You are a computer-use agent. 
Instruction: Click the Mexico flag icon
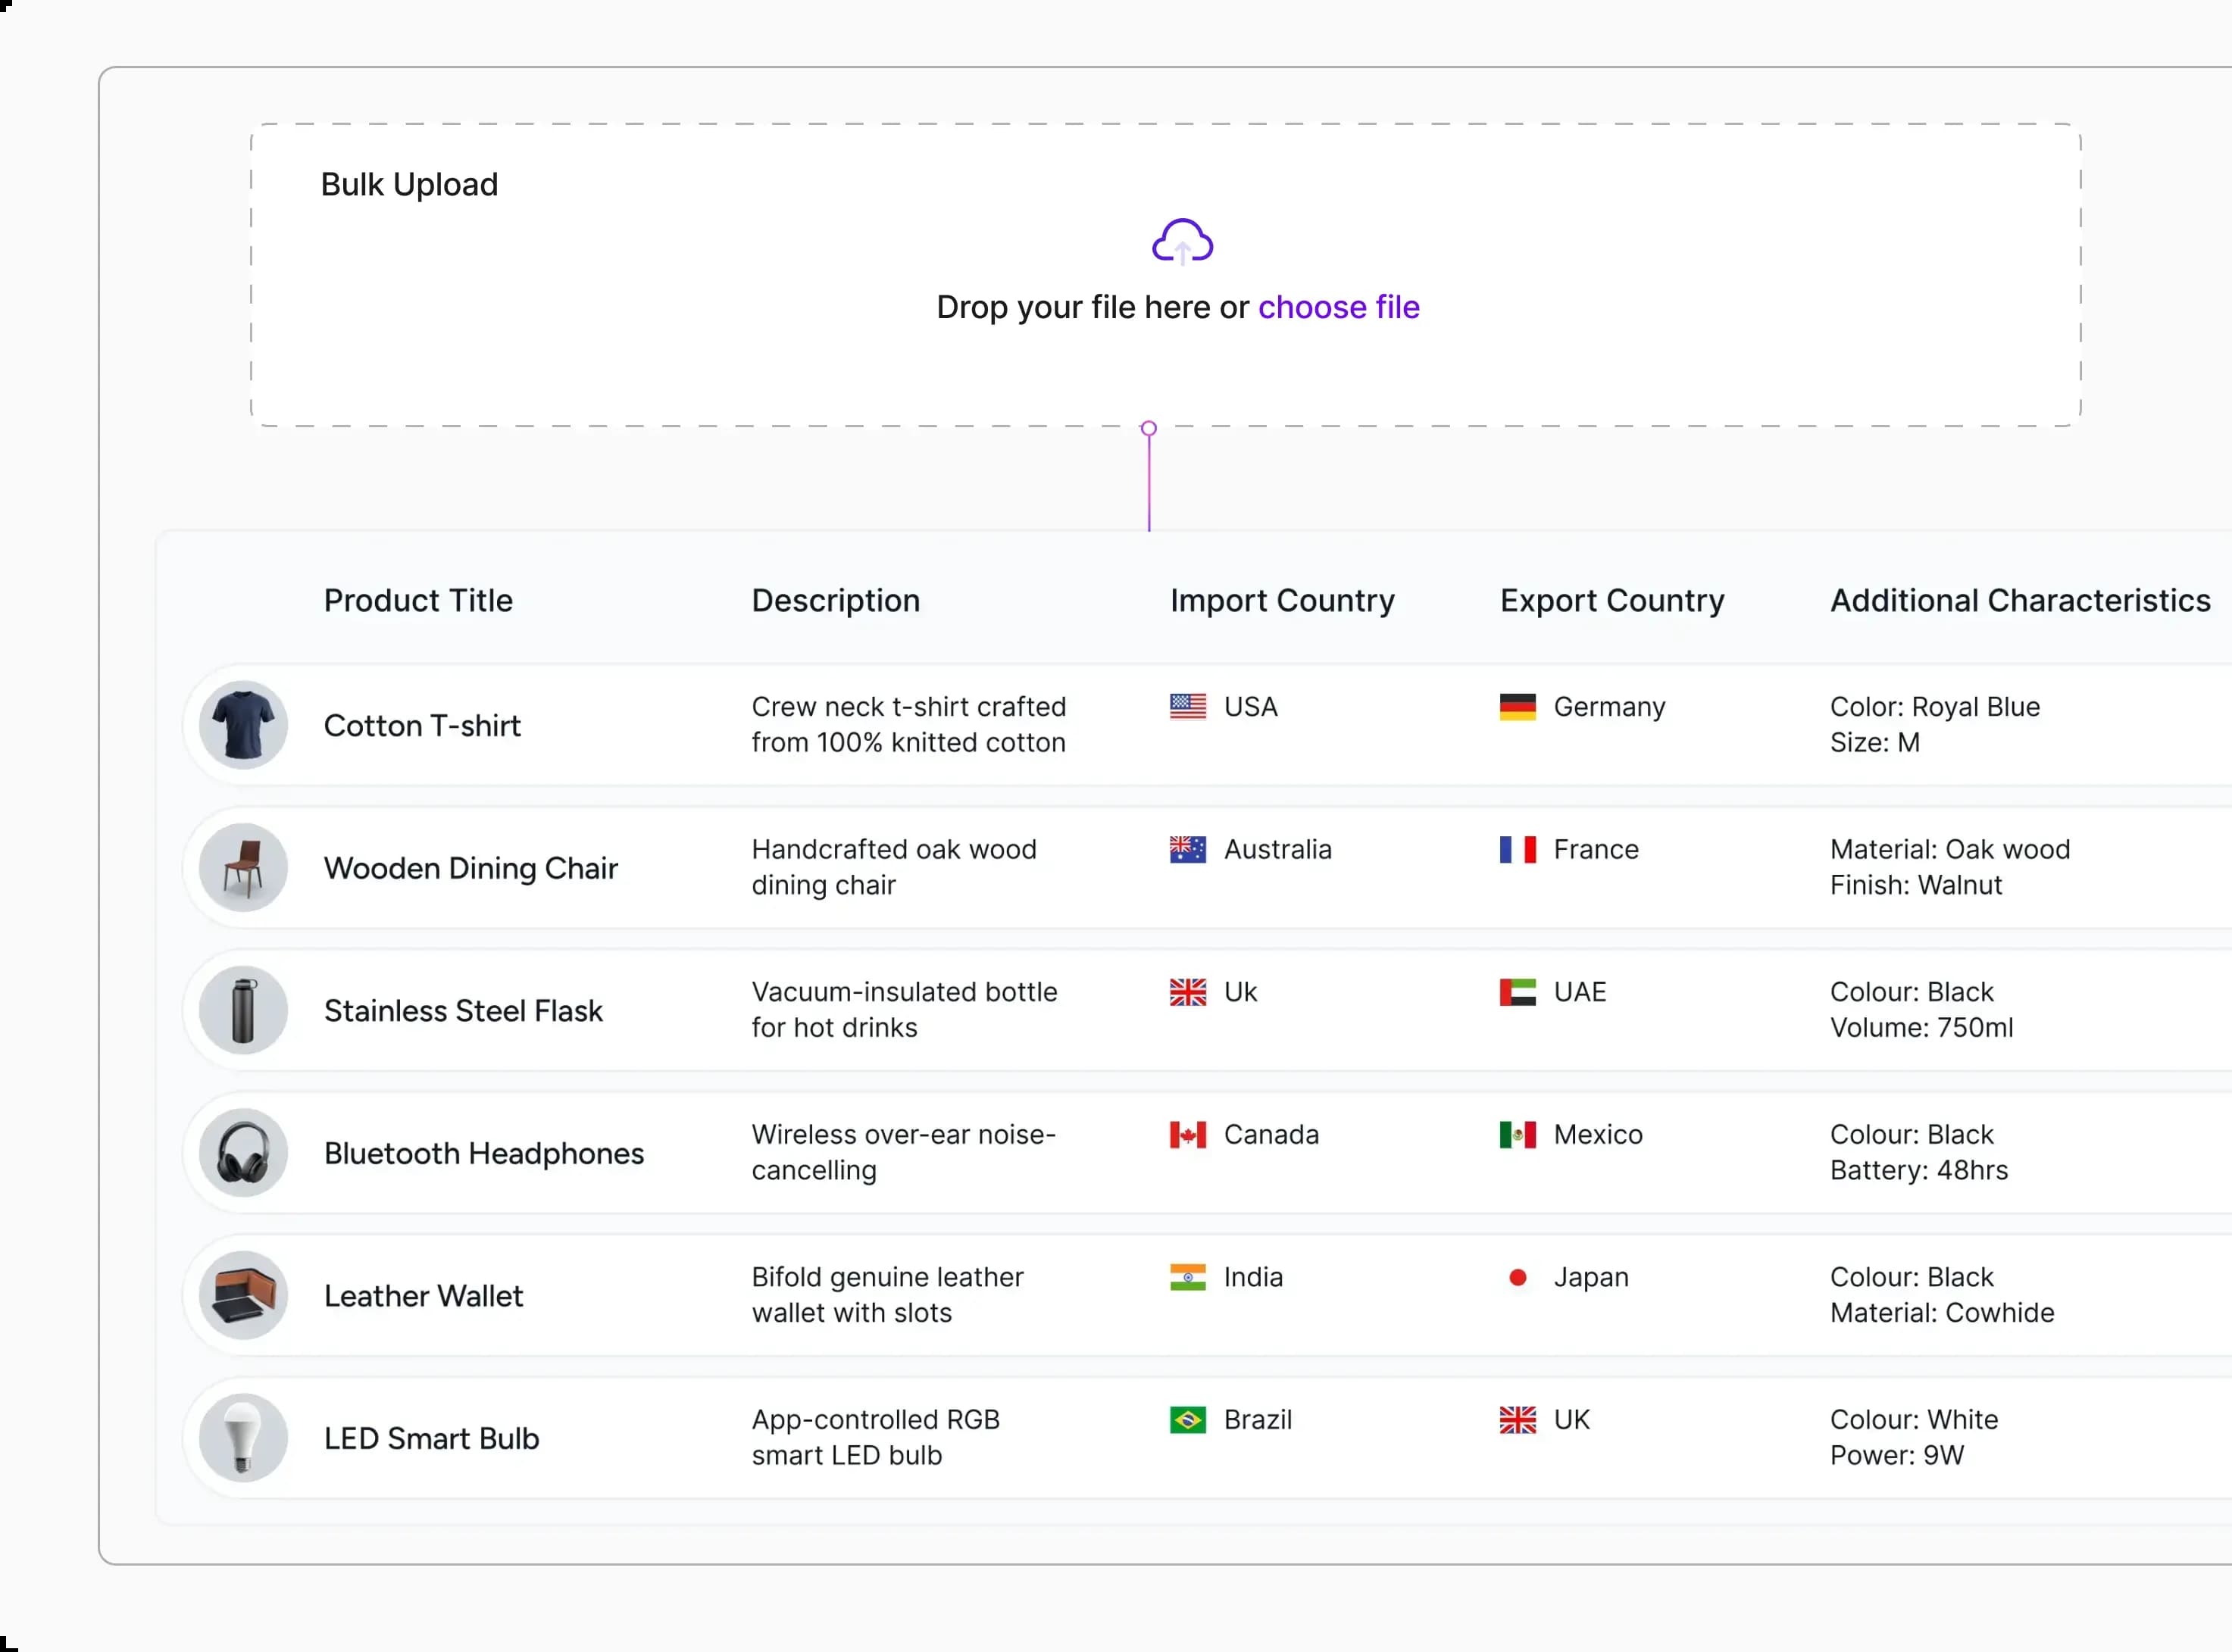coord(1517,1135)
